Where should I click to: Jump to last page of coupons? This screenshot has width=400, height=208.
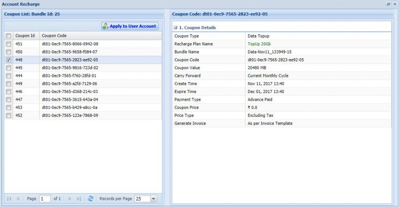click(79, 199)
